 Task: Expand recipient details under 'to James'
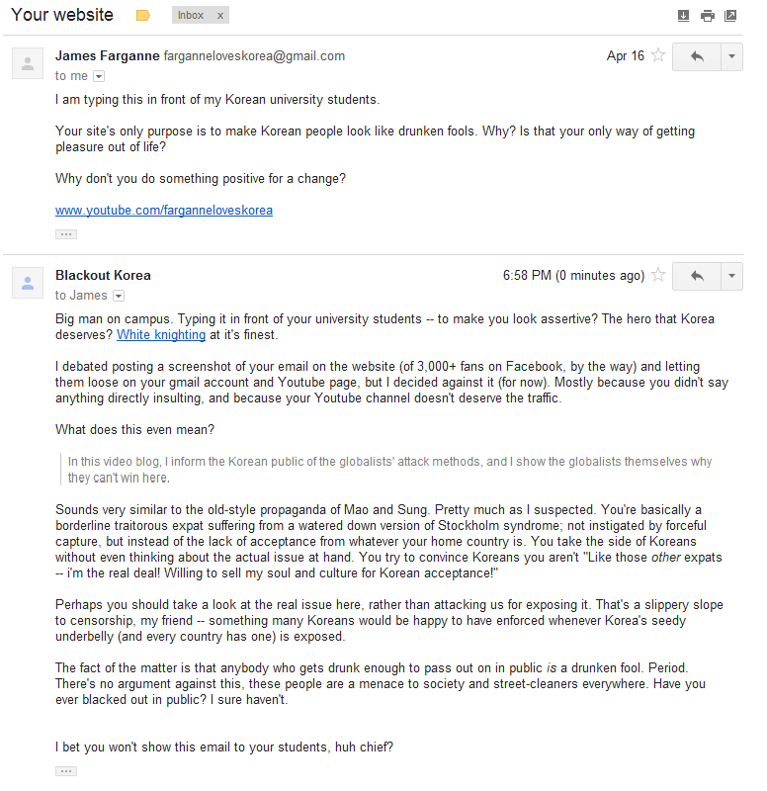coord(119,295)
